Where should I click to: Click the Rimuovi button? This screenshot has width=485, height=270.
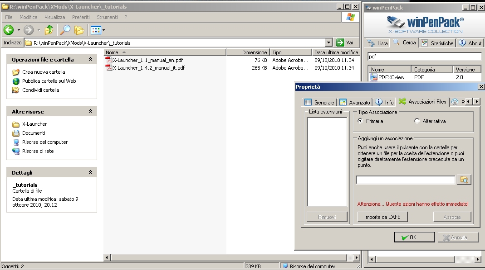pyautogui.click(x=327, y=217)
